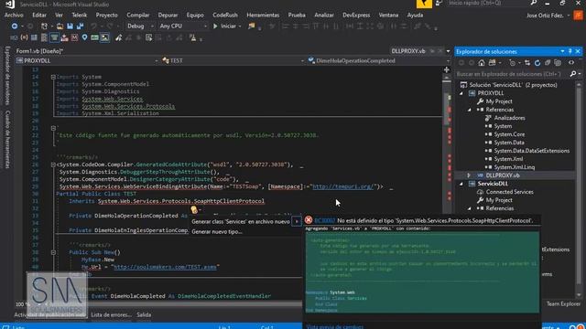Open the Team Explorer tab
Viewport: 586px width, 329px height.
pyautogui.click(x=563, y=304)
